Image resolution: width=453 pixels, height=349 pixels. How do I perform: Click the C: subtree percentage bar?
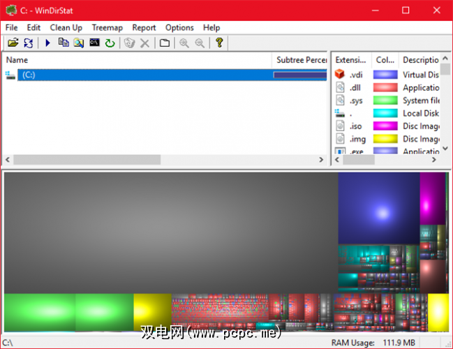[x=300, y=75]
